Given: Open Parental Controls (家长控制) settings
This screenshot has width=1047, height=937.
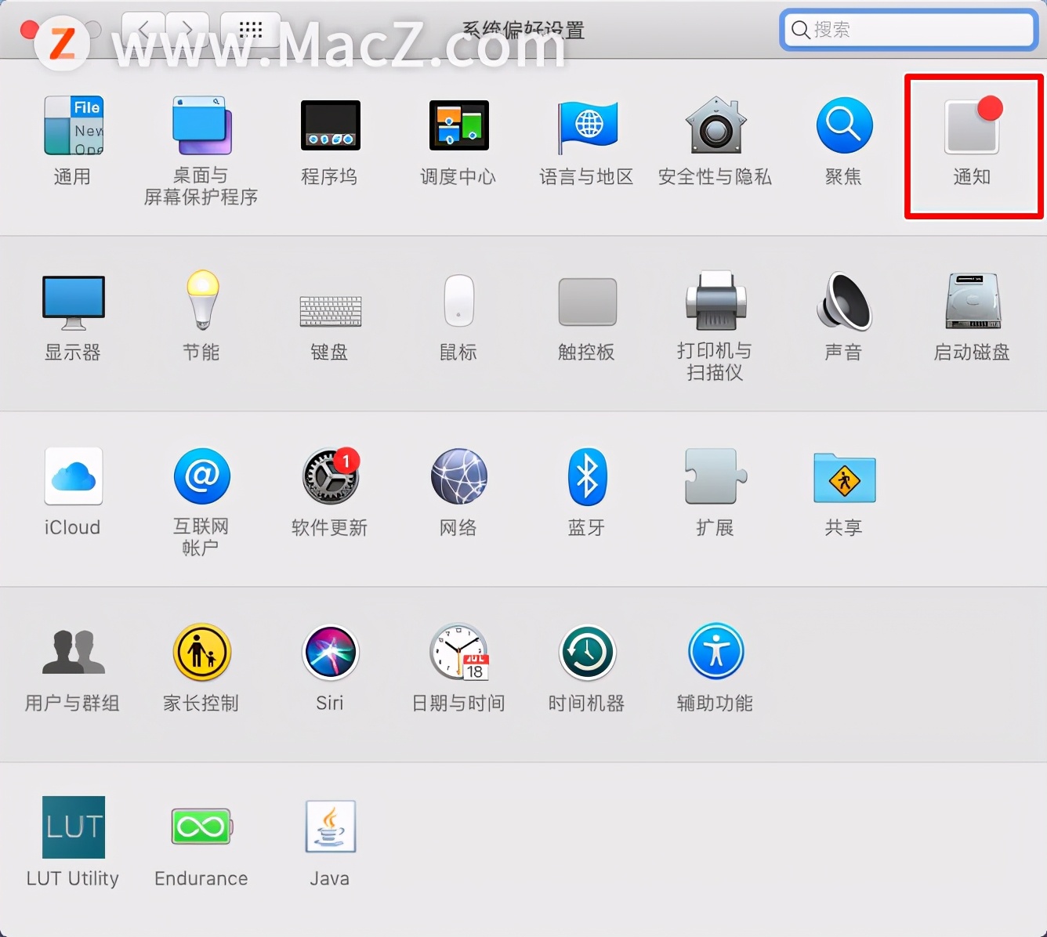Looking at the screenshot, I should 201,666.
